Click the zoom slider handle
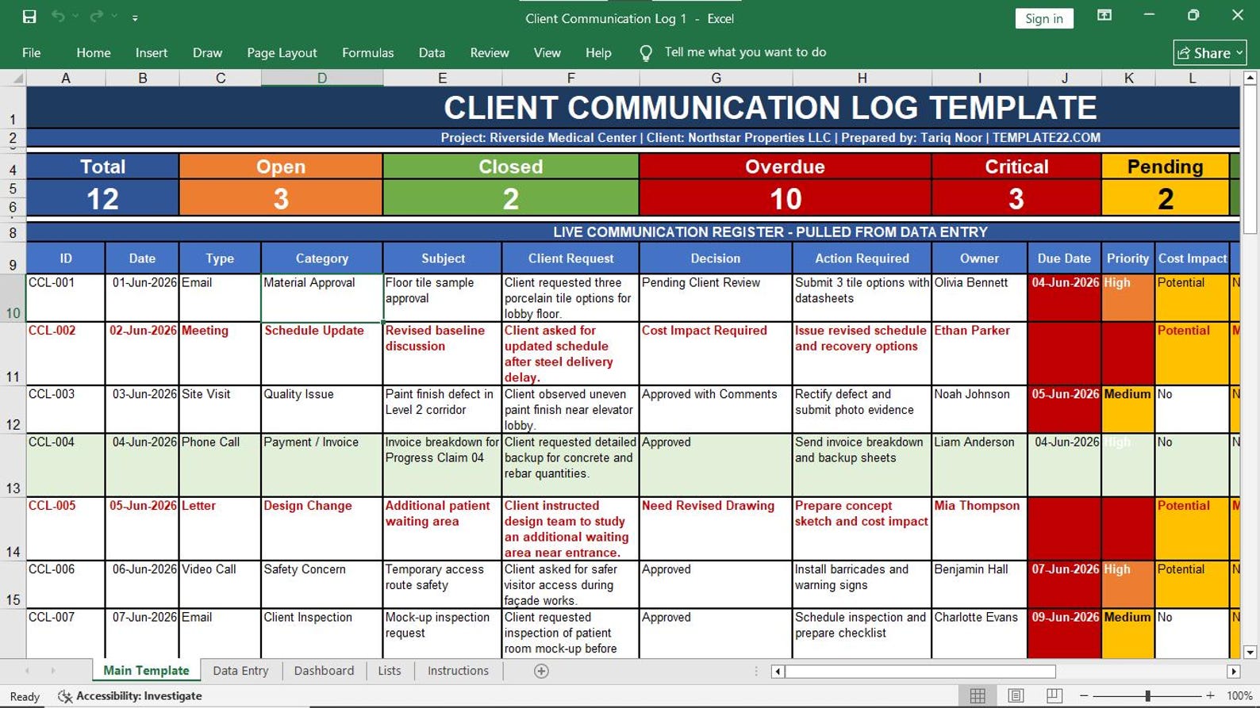Viewport: 1260px width, 708px height. click(1147, 695)
